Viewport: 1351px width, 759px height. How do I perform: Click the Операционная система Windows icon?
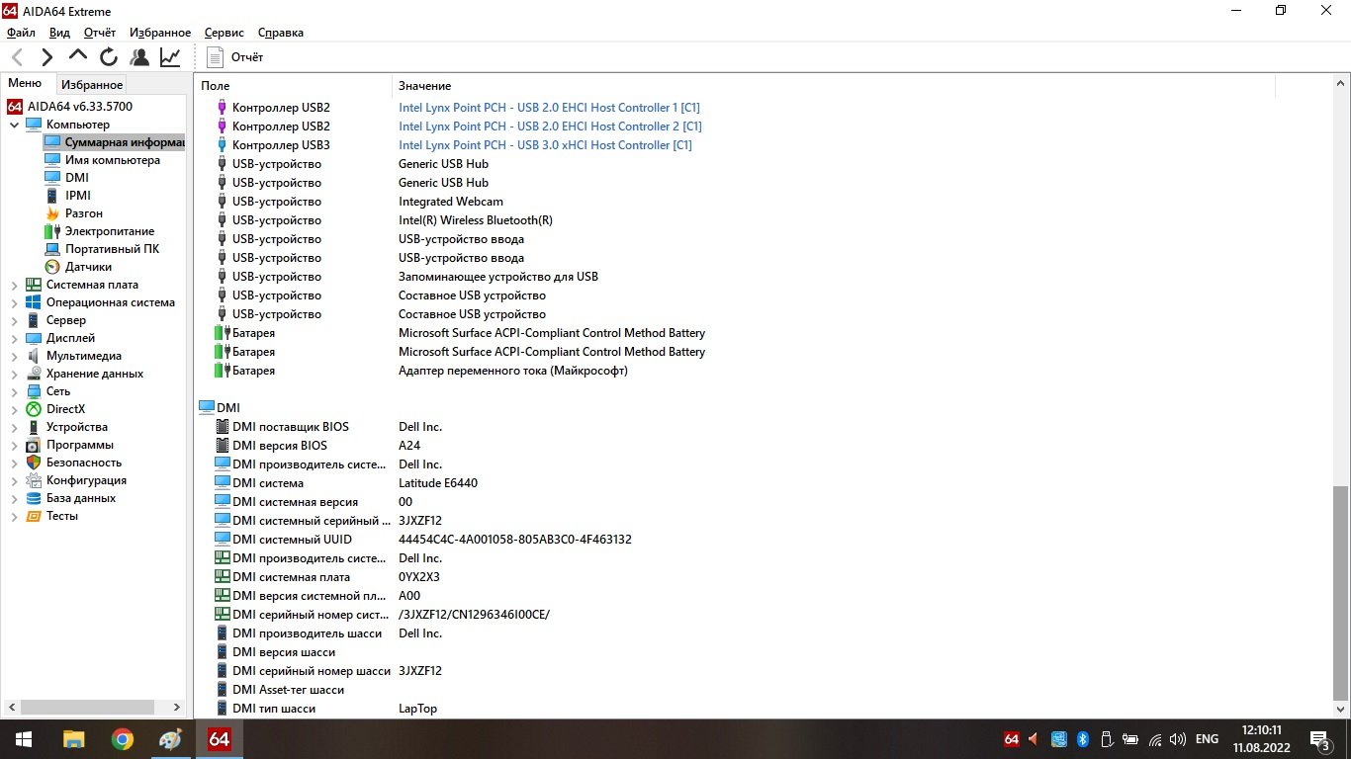tap(34, 302)
